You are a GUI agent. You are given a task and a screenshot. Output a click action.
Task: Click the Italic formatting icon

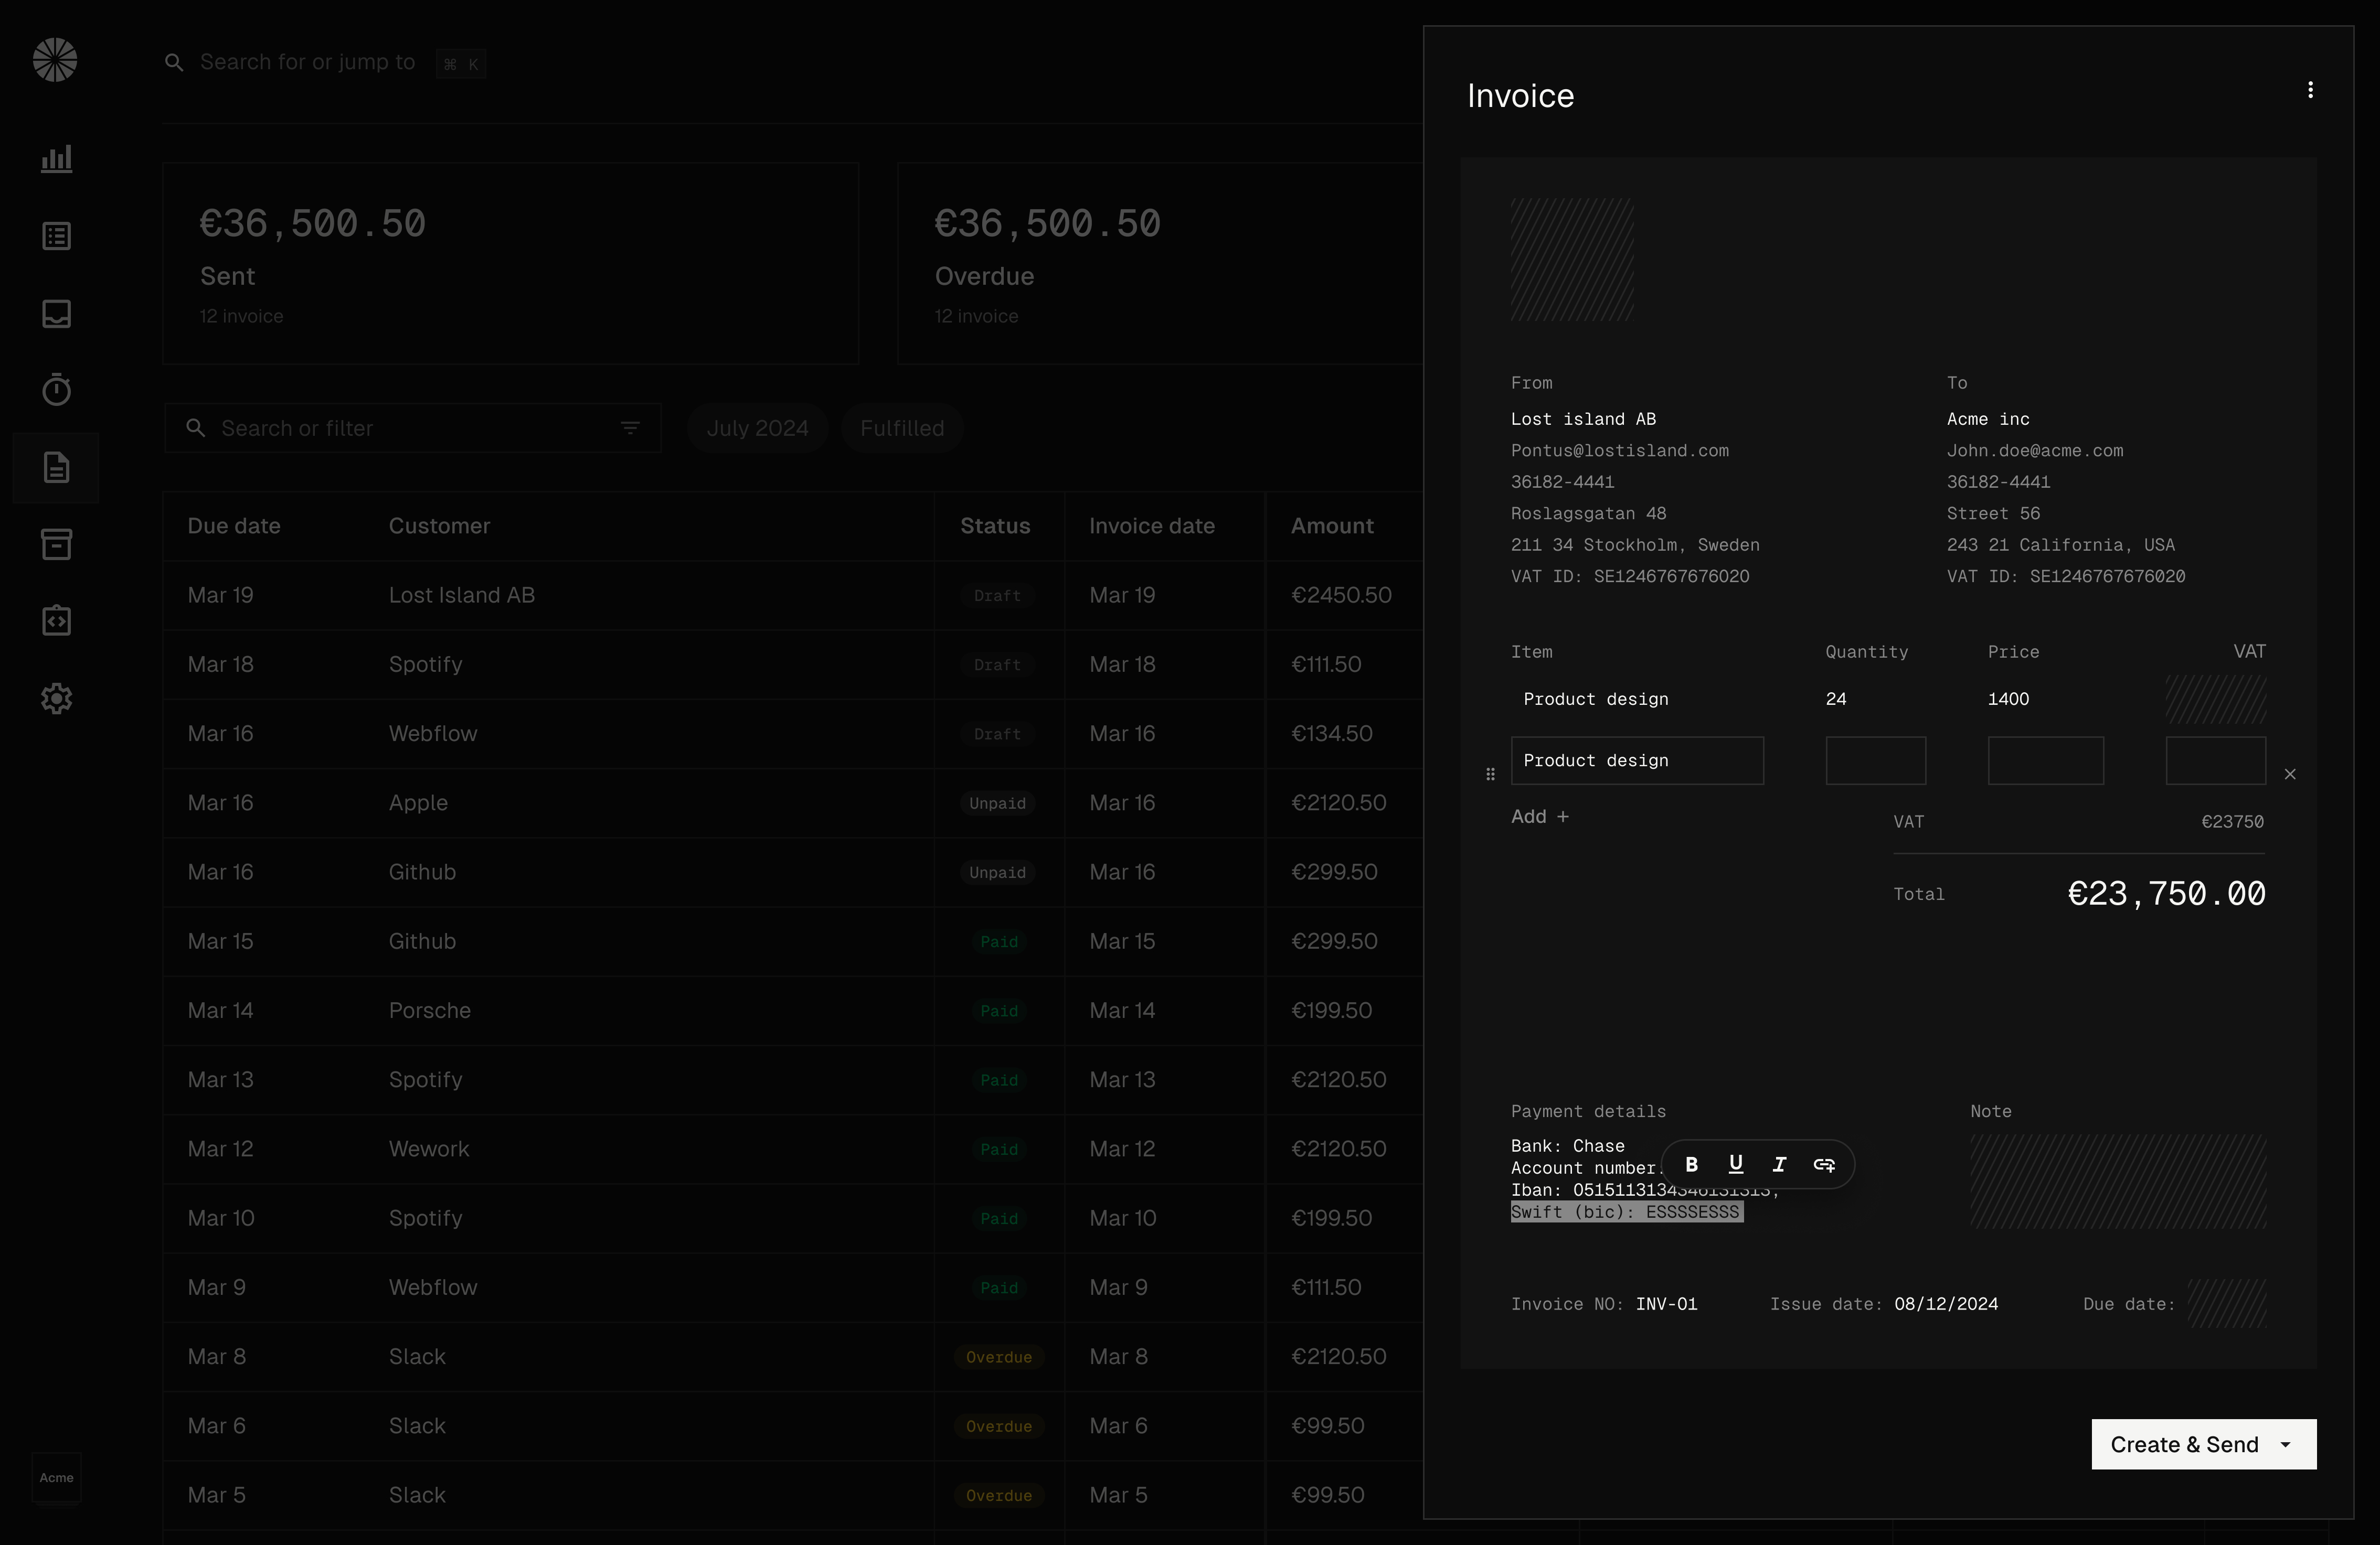[x=1780, y=1164]
